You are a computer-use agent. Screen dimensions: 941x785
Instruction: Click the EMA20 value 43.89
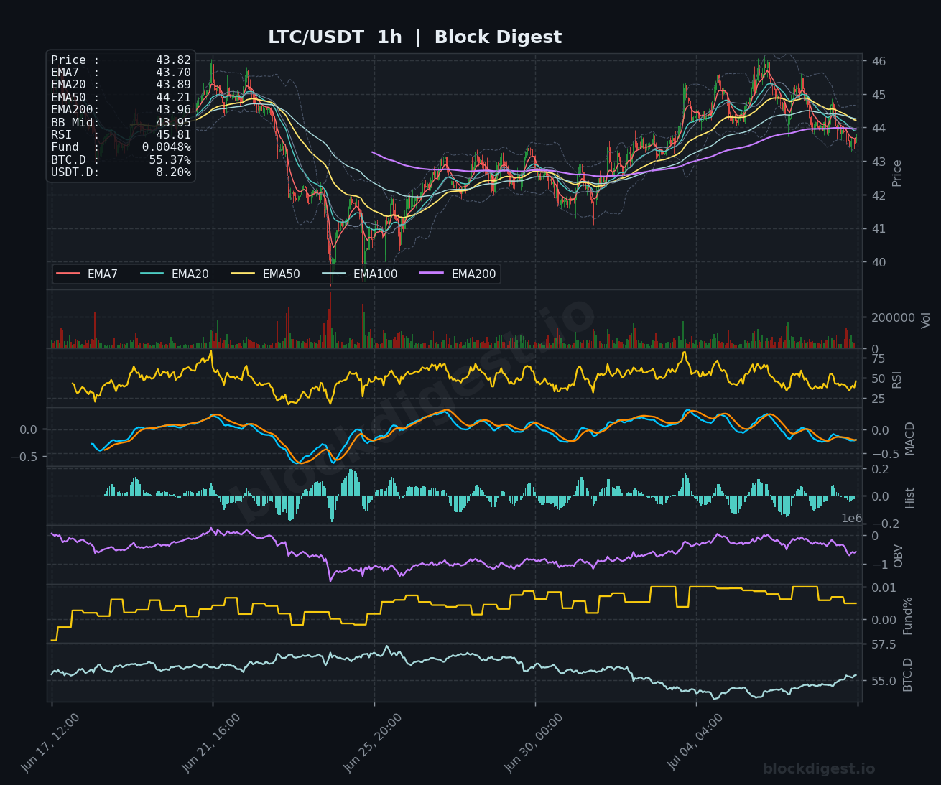(173, 85)
